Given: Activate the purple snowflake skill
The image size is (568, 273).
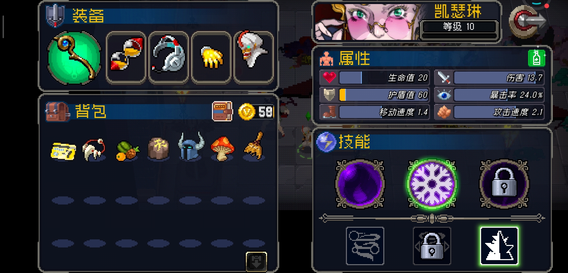Looking at the screenshot, I should [432, 184].
